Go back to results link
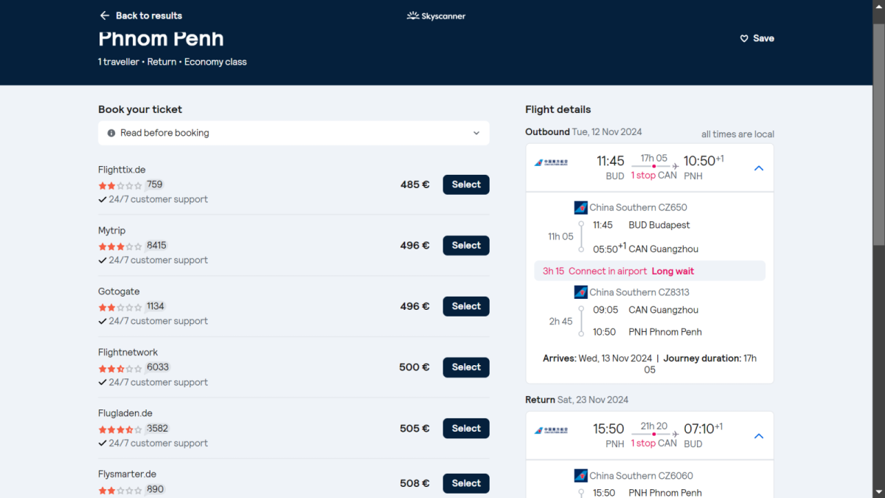Screen dimensions: 885x498 click(x=148, y=15)
